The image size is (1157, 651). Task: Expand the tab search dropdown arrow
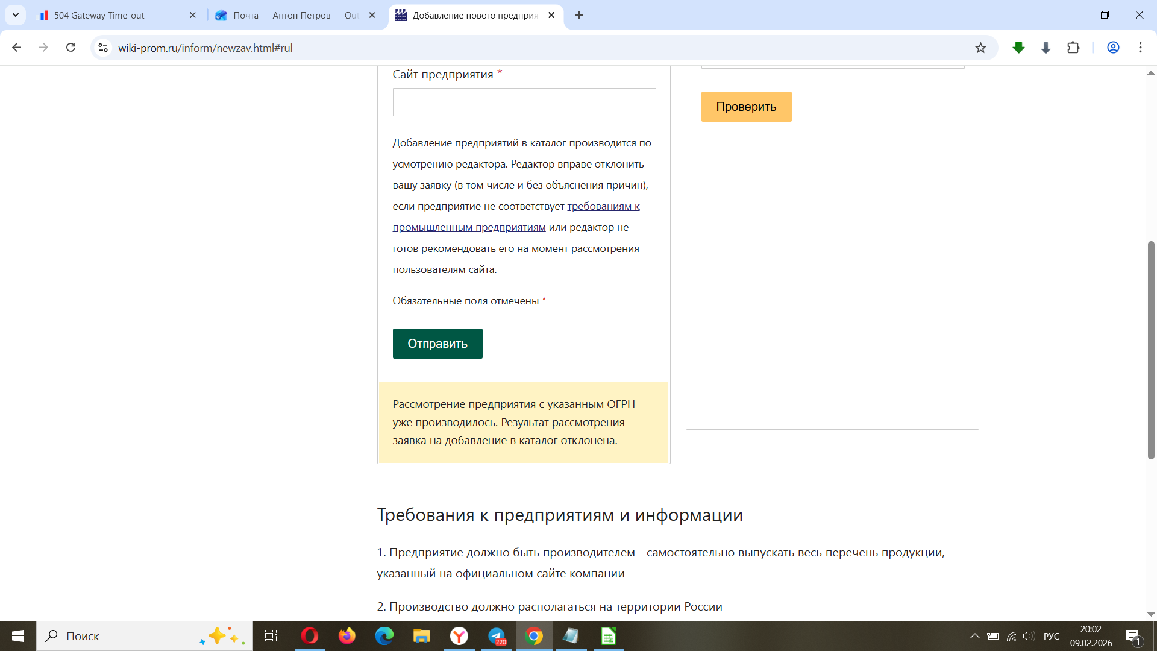(16, 15)
